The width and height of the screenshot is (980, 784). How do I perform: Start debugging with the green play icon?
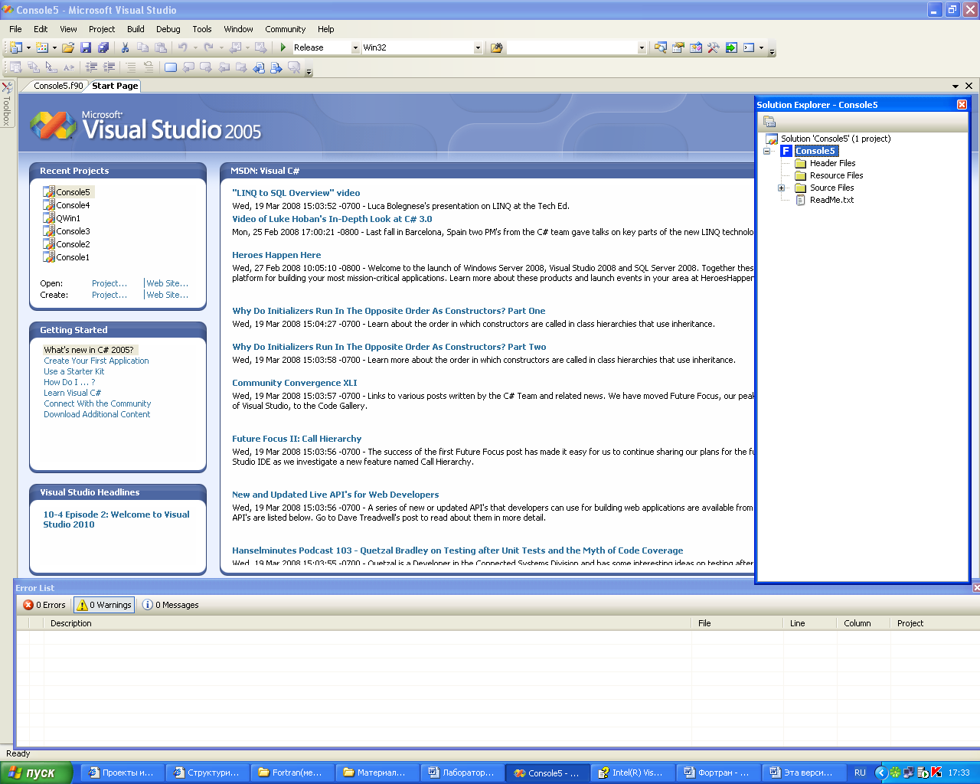(x=283, y=47)
